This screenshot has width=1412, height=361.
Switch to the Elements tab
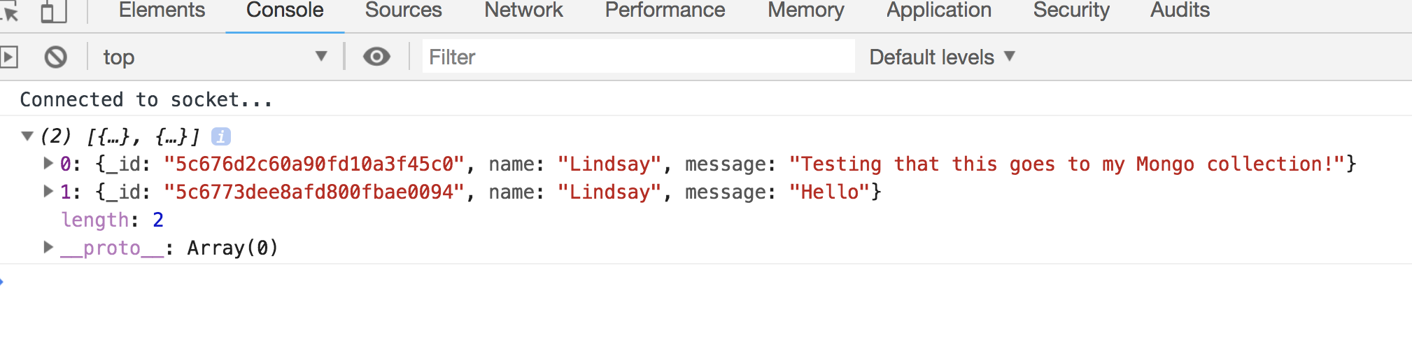(x=162, y=10)
